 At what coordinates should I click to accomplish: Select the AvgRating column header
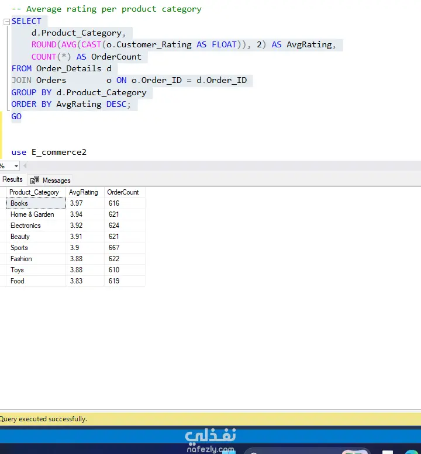(85, 192)
